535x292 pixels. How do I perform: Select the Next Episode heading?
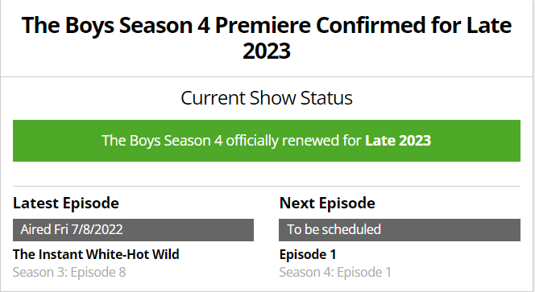click(x=327, y=204)
